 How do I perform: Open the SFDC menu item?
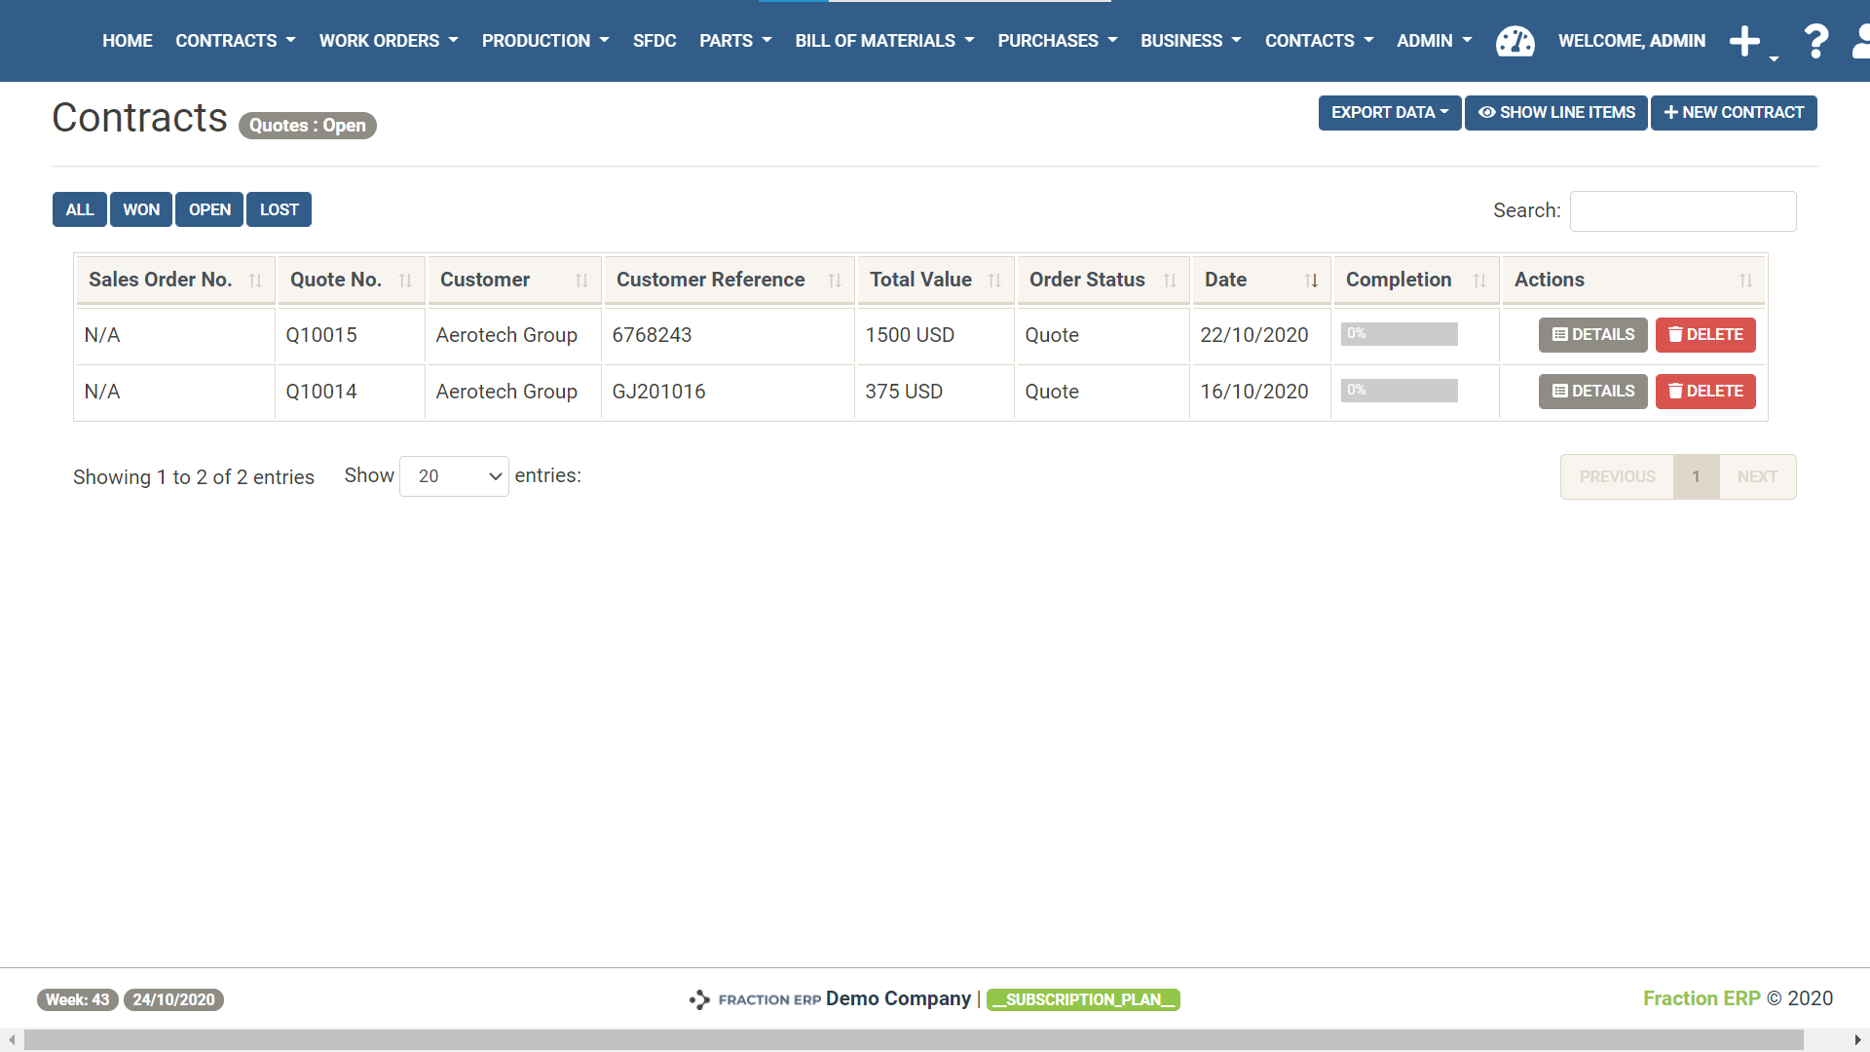[654, 41]
